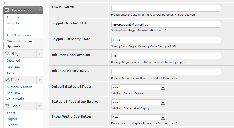This screenshot has width=234, height=128.
Task: Collapse the sidebar with the double-arrow icon
Action: 5,3
